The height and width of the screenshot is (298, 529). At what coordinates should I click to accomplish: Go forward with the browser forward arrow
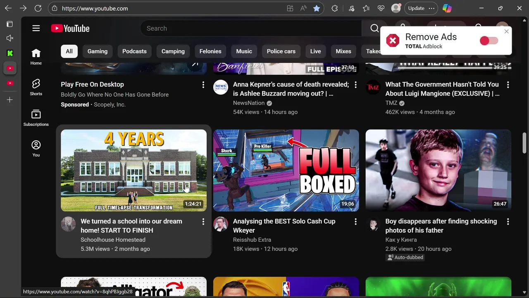[23, 8]
